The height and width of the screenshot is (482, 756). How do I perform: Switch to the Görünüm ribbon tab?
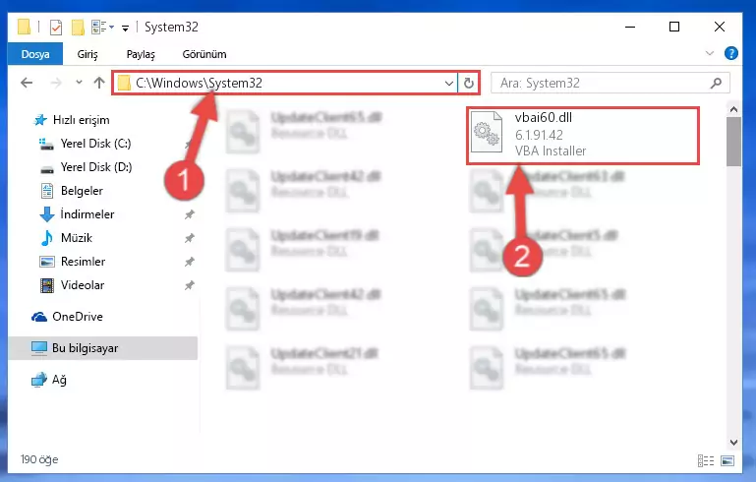tap(204, 54)
